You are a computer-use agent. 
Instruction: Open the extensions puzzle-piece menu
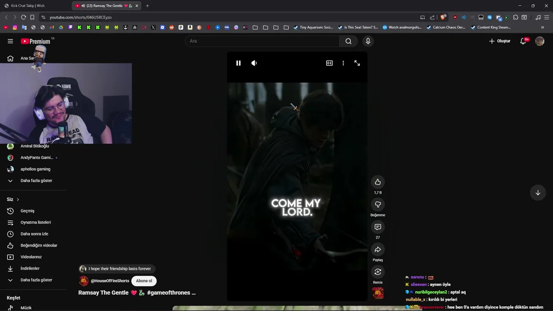click(x=515, y=17)
